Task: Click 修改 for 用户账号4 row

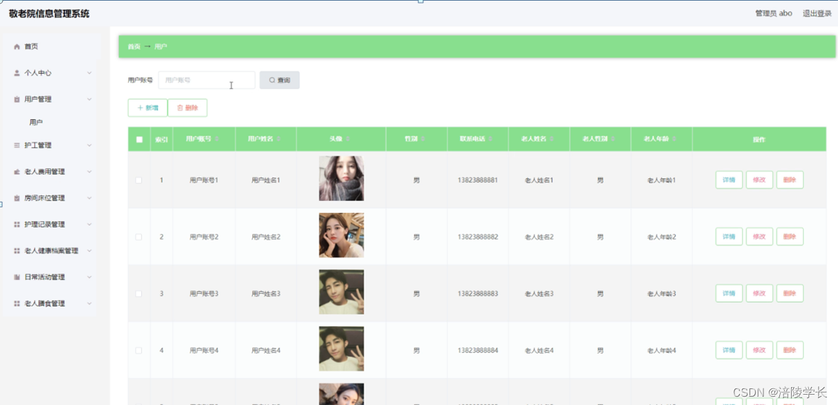Action: click(x=759, y=350)
